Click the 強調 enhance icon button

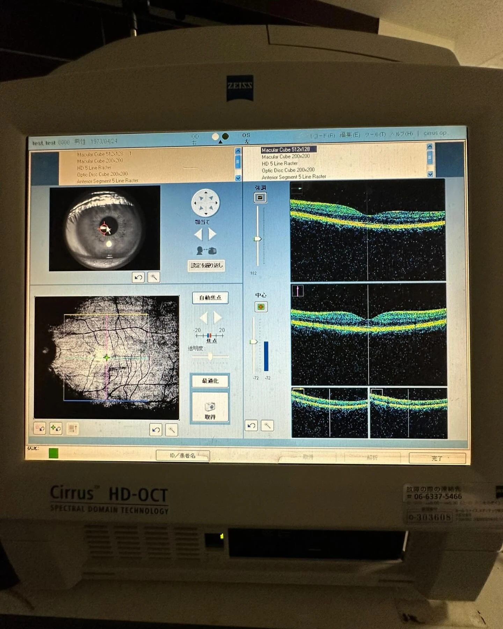(260, 198)
